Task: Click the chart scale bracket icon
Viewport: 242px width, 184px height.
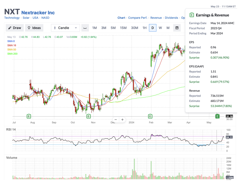Action: click(x=85, y=28)
